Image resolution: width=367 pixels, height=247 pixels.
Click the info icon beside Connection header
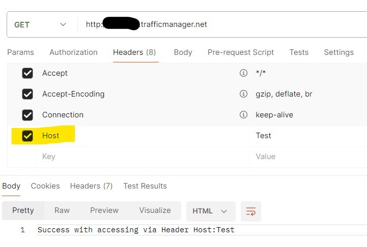tap(243, 115)
